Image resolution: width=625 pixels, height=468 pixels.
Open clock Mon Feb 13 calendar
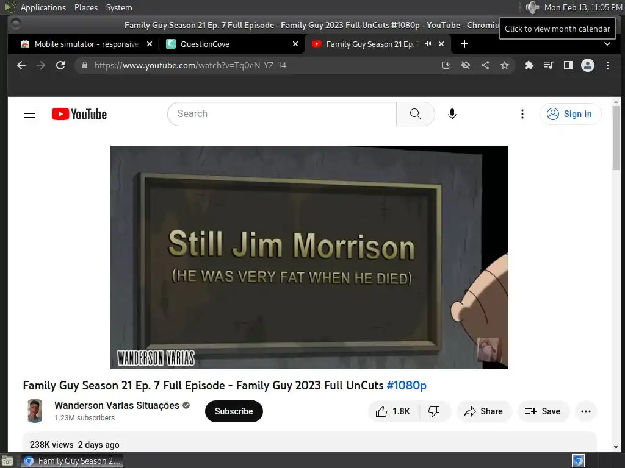(x=583, y=7)
